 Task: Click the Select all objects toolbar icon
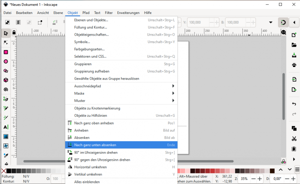coord(7,22)
